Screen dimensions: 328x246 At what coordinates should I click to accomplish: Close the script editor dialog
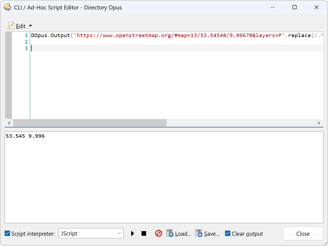point(303,234)
